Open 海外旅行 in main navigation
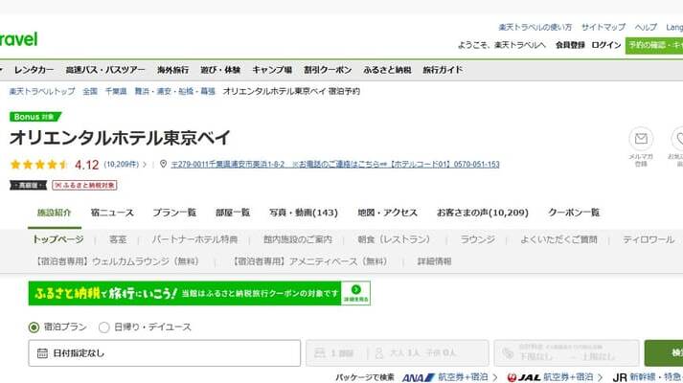 [173, 70]
